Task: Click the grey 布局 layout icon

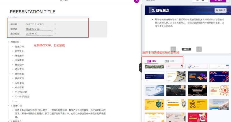Action: pos(167,61)
